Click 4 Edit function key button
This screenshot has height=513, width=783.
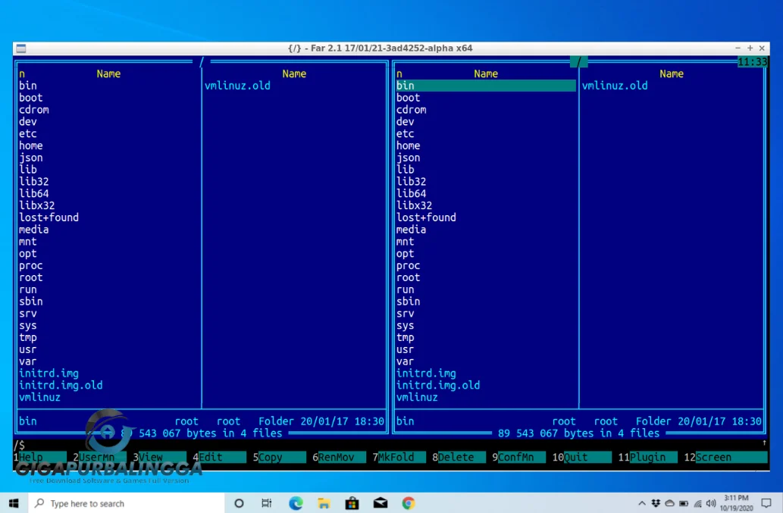(219, 457)
